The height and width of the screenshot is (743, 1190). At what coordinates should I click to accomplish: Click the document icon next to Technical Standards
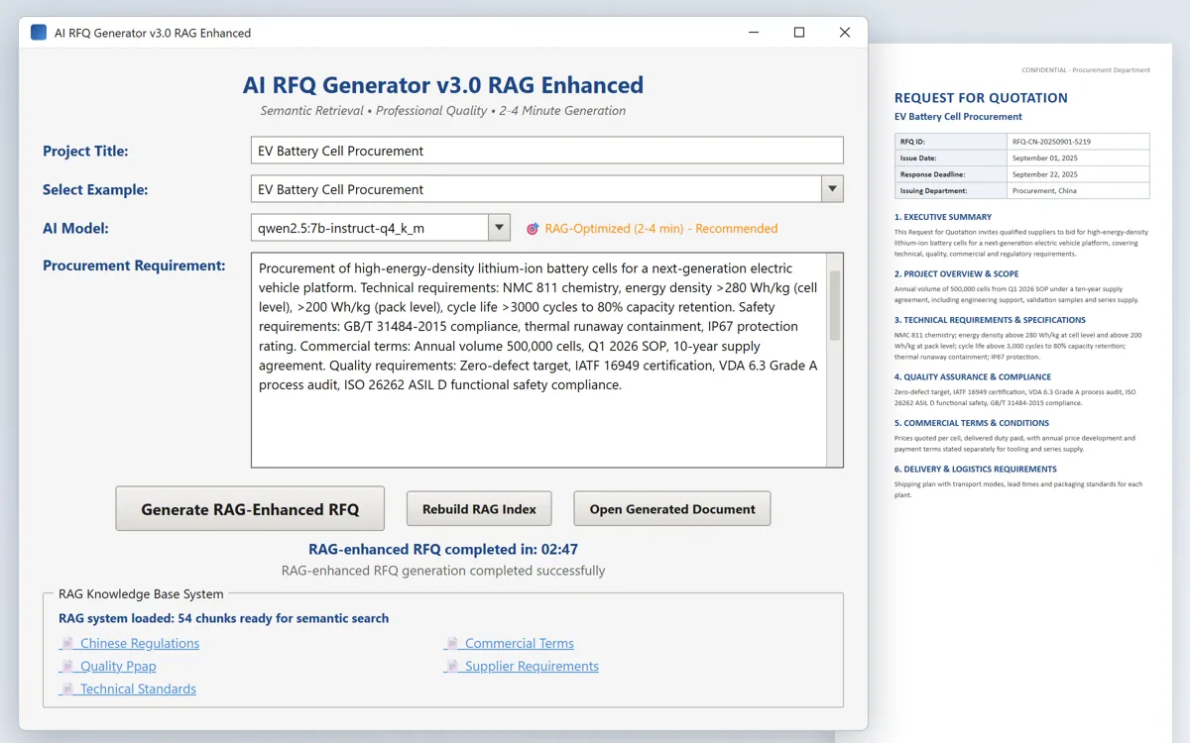click(x=67, y=689)
